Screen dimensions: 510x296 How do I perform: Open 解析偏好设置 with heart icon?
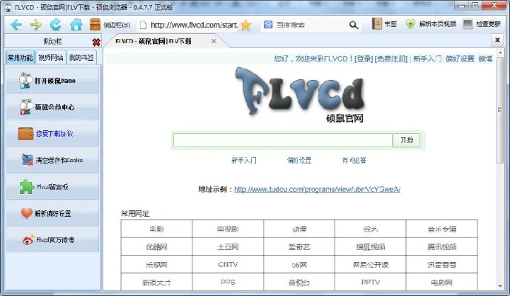point(51,213)
